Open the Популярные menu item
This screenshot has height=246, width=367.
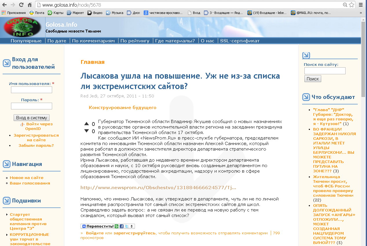[x=26, y=41]
